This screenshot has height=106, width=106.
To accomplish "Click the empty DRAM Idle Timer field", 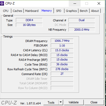I will [62, 79].
